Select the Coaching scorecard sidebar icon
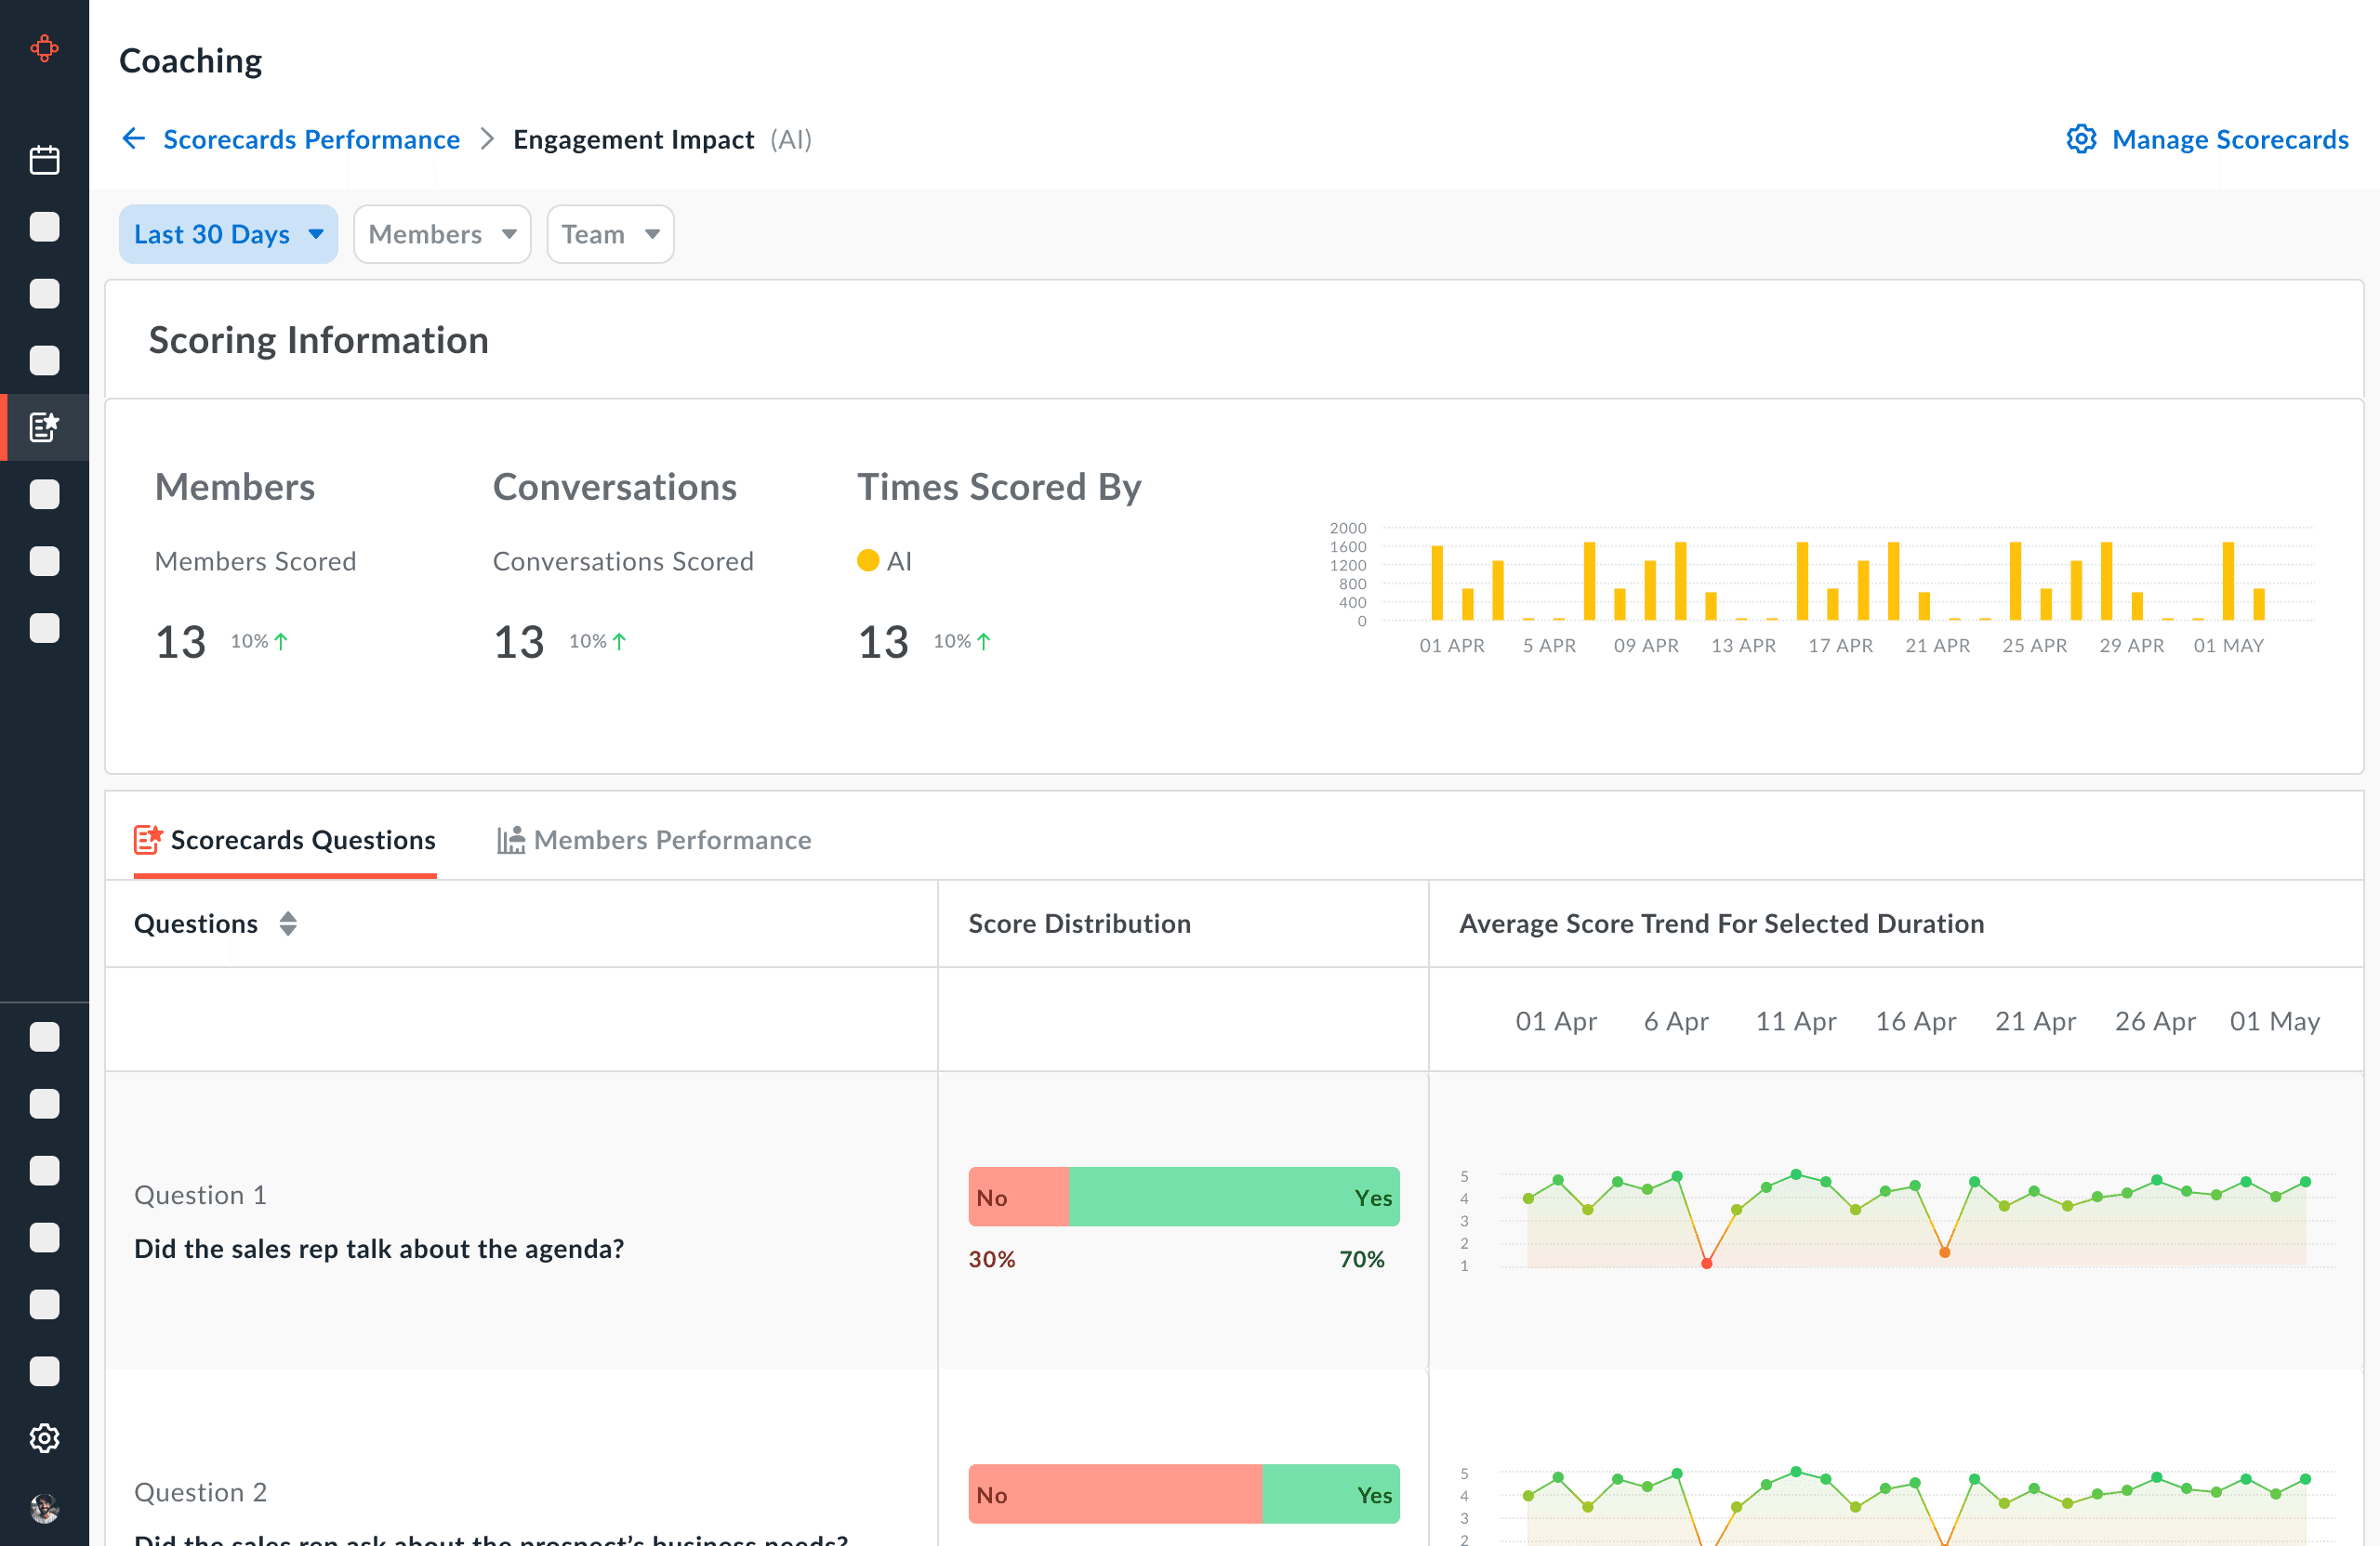The height and width of the screenshot is (1546, 2380). click(x=44, y=427)
